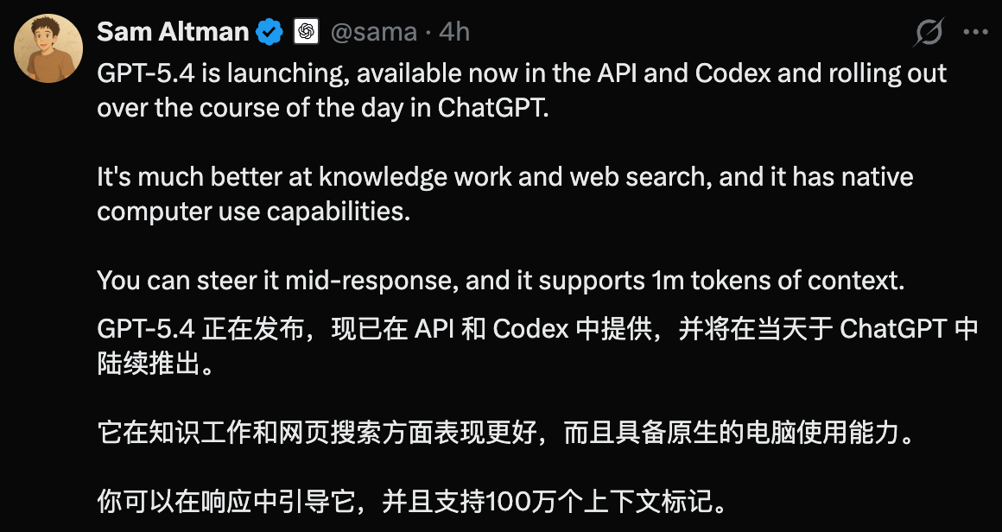Open the three-dot More menu

pos(975,33)
